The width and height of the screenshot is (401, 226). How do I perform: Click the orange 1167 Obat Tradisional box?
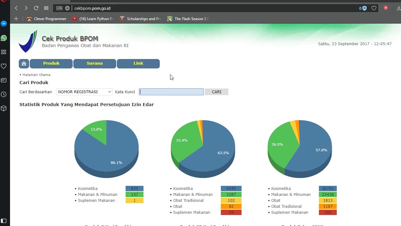(328, 207)
